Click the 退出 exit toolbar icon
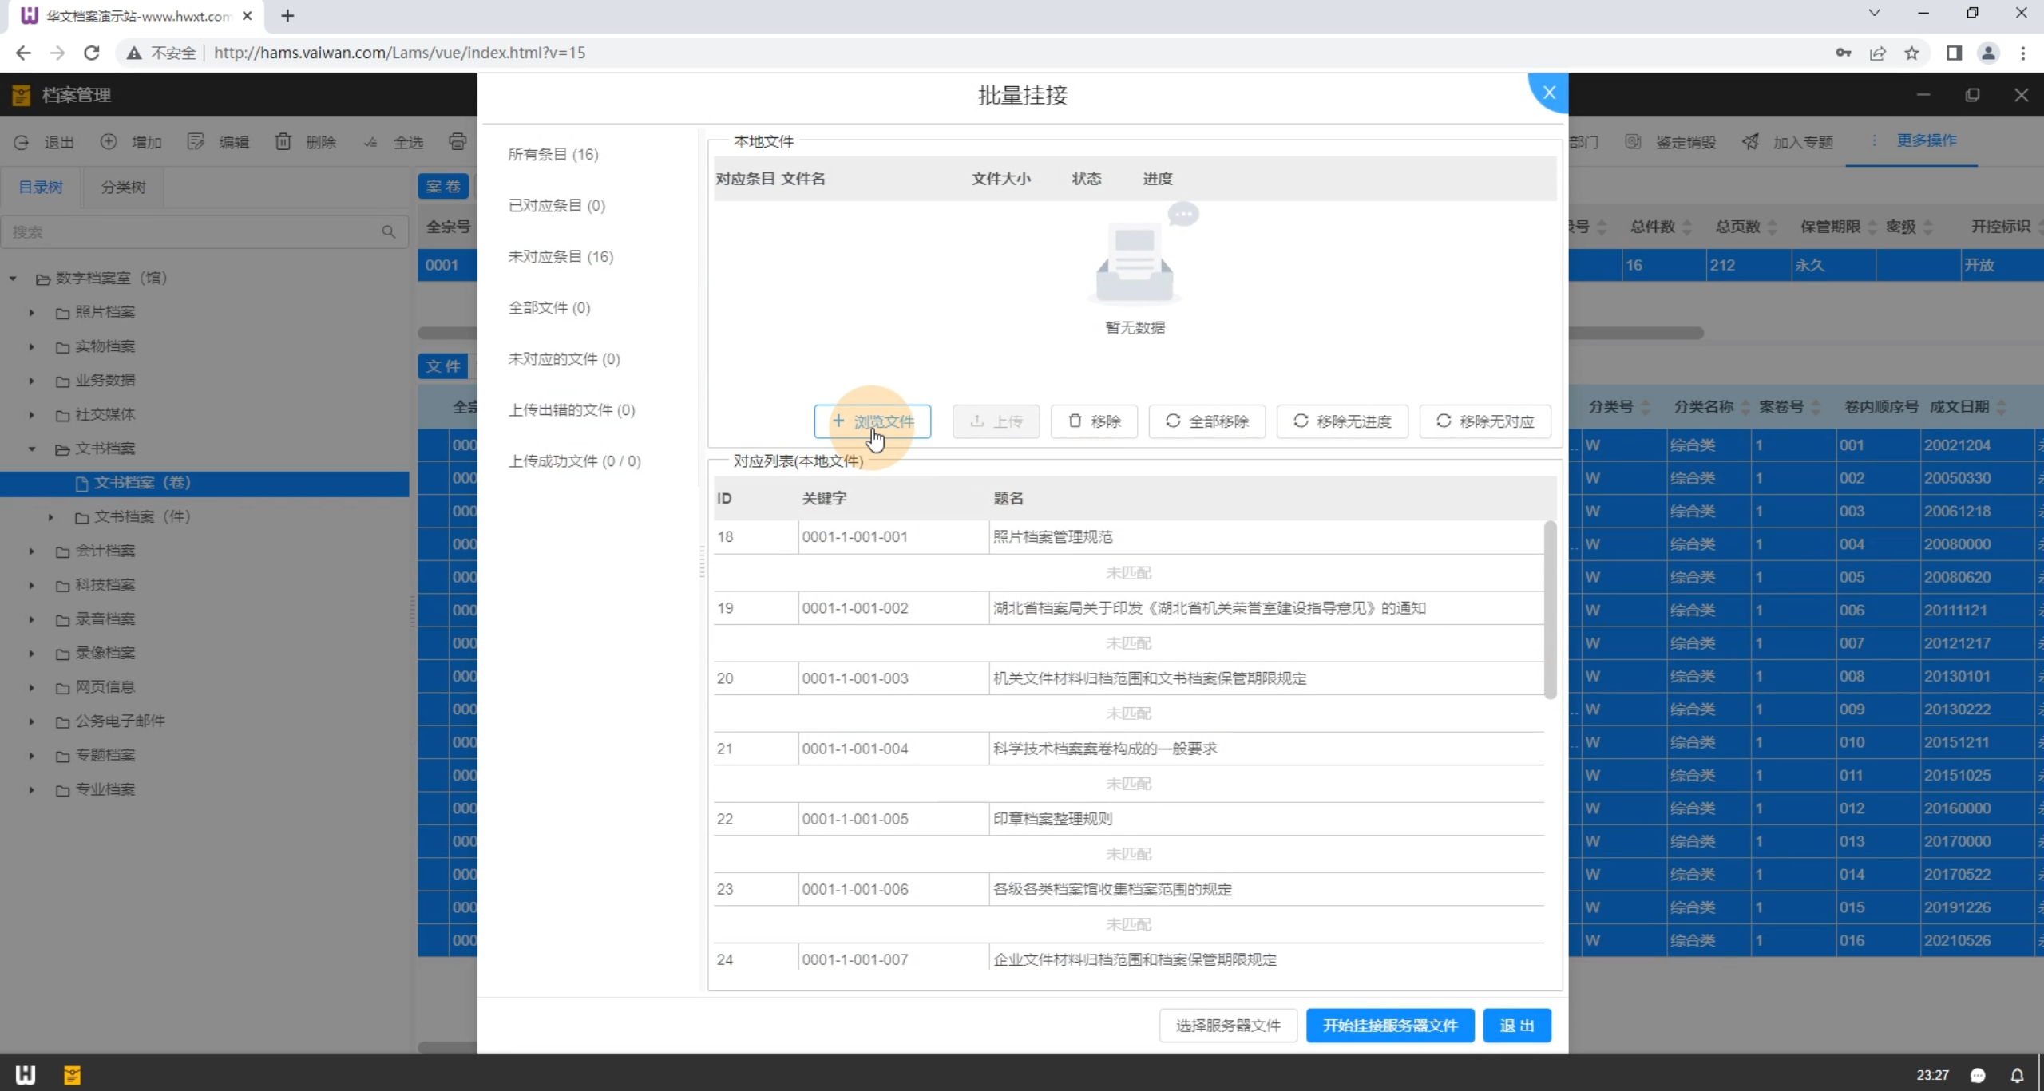This screenshot has height=1091, width=2044. [x=22, y=142]
